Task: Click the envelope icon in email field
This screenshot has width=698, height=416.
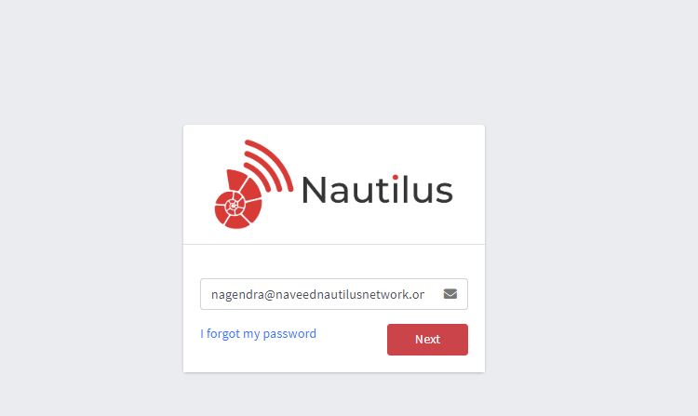Action: [450, 294]
